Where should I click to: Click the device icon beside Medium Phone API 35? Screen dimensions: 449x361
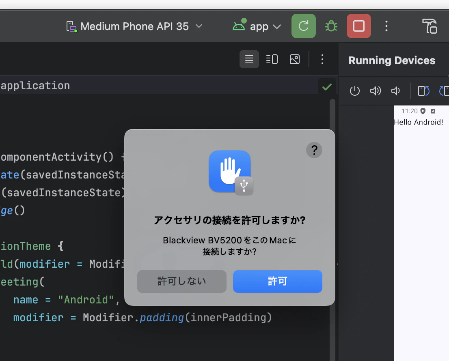71,27
